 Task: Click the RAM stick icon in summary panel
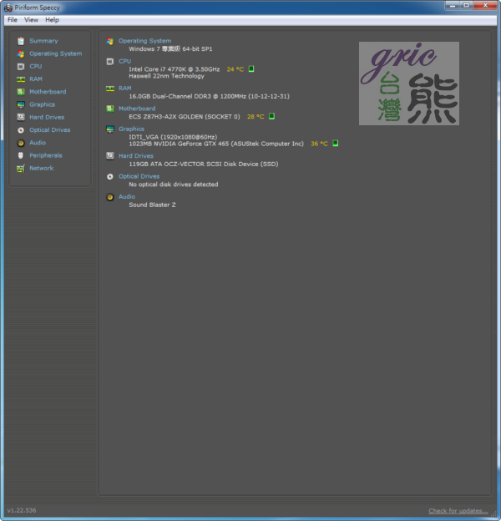click(110, 89)
